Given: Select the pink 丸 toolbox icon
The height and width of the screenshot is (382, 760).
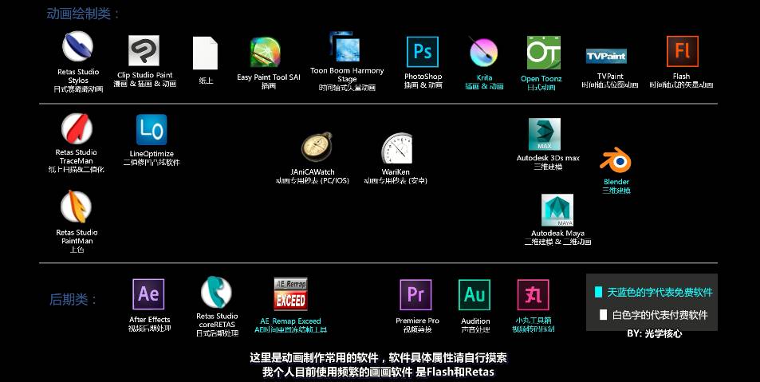Looking at the screenshot, I should (x=534, y=295).
